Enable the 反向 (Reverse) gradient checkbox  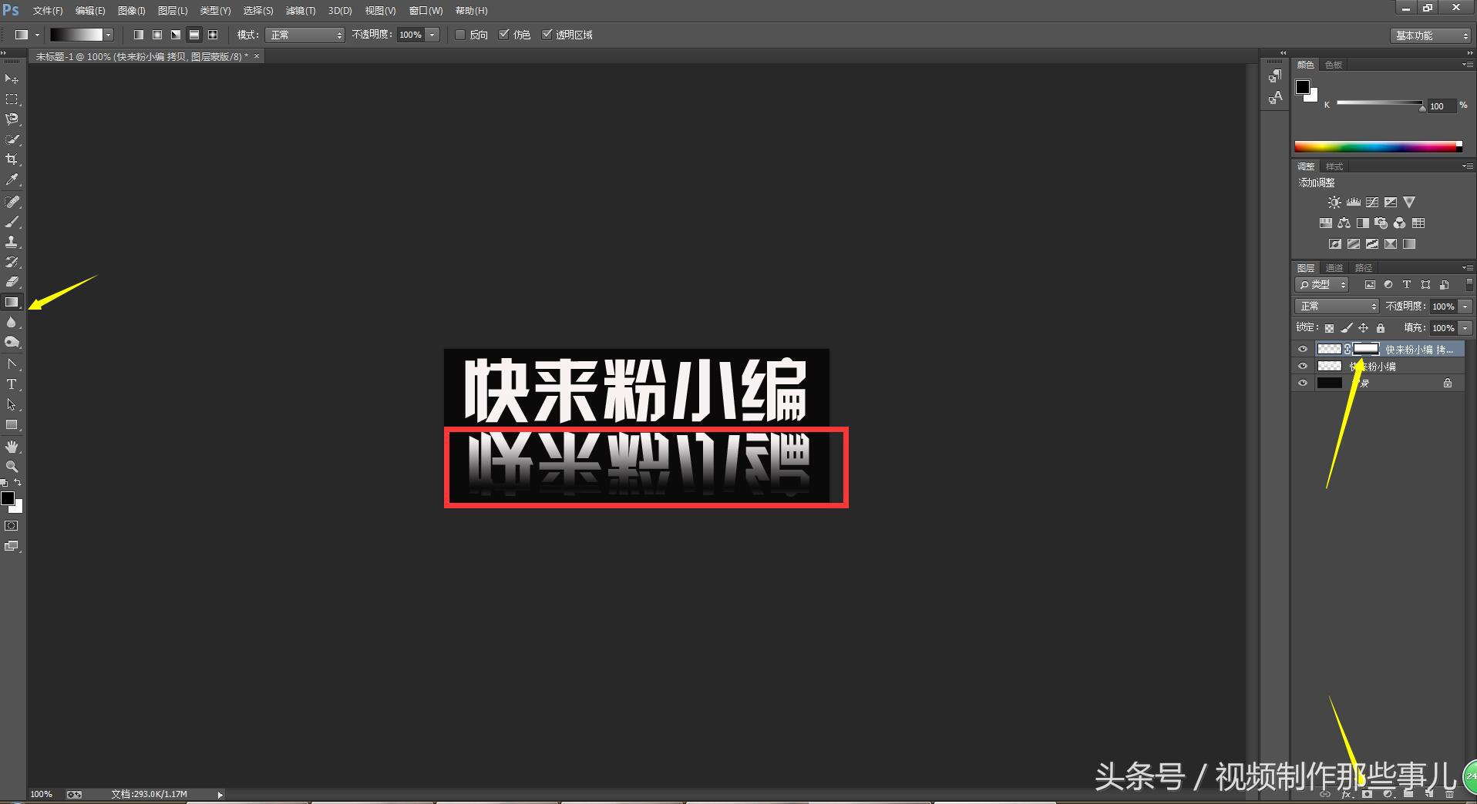[x=460, y=35]
